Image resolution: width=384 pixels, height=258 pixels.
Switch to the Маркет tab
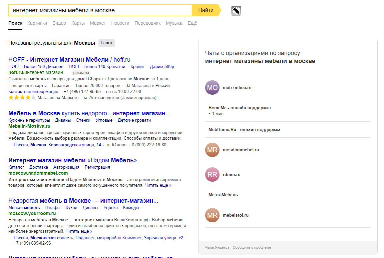(98, 23)
